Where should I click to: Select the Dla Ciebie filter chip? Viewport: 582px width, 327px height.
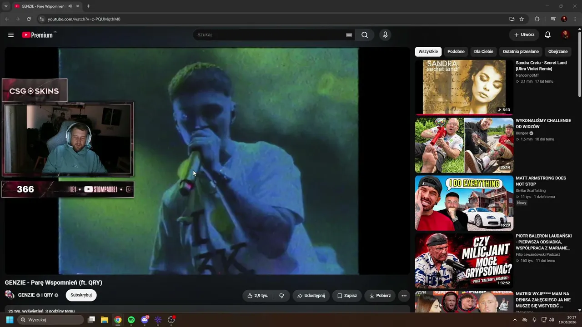(484, 52)
